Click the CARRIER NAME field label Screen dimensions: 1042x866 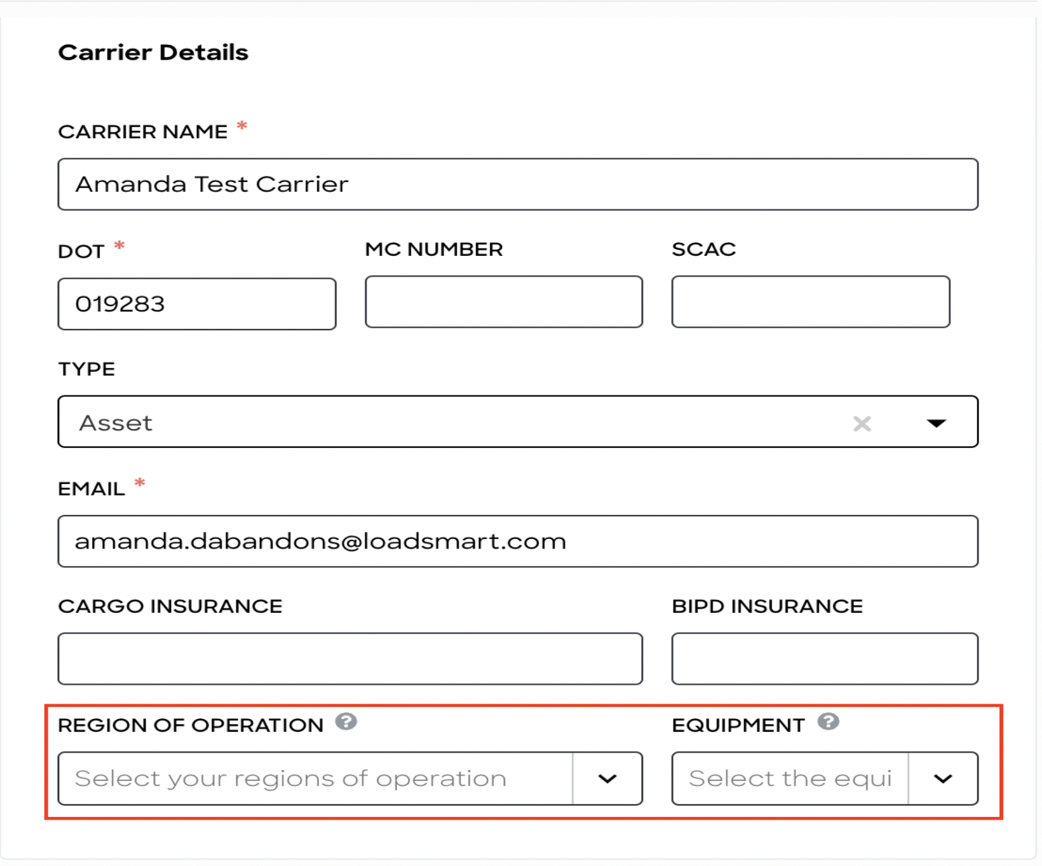tap(143, 132)
